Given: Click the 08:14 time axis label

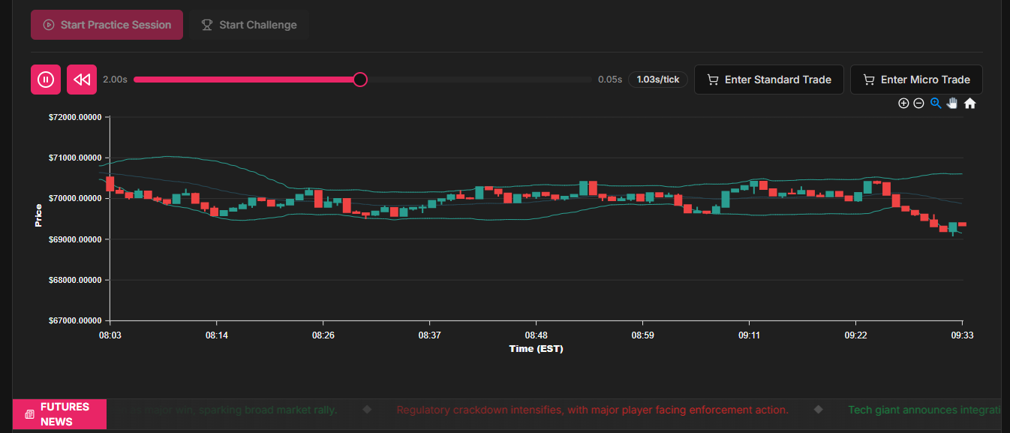Looking at the screenshot, I should pos(217,335).
